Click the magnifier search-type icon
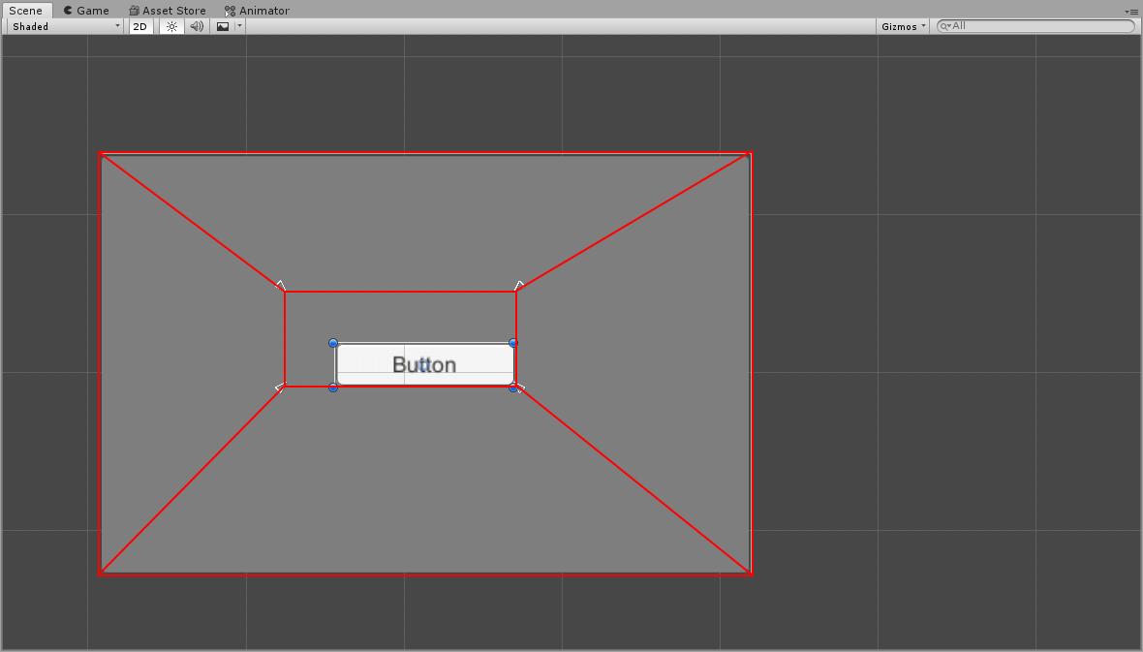 tap(944, 26)
